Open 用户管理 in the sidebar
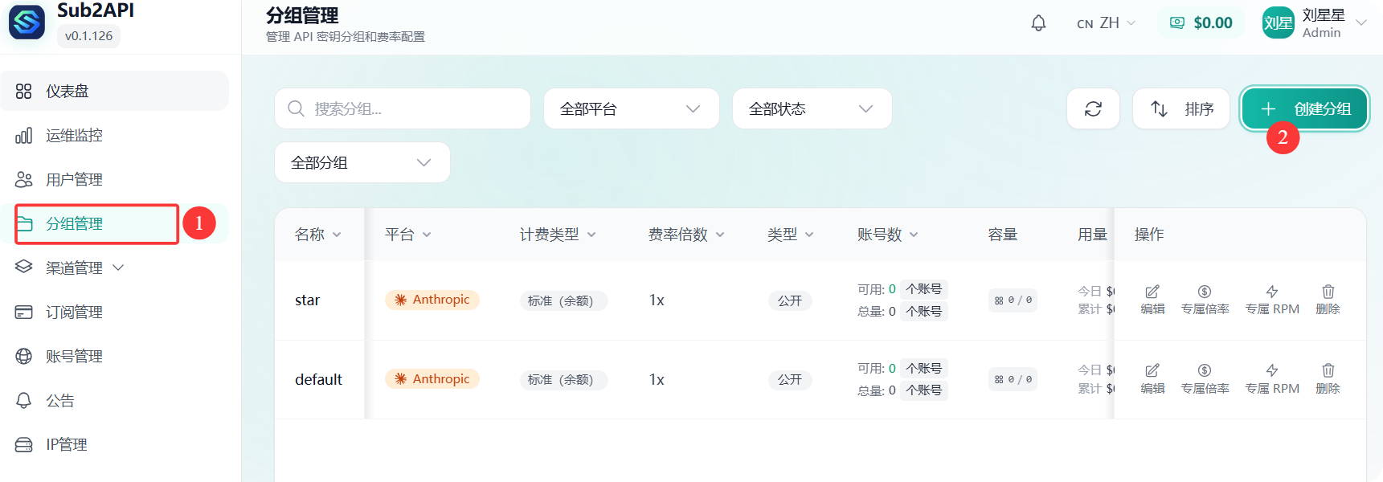1383x482 pixels. 115,179
